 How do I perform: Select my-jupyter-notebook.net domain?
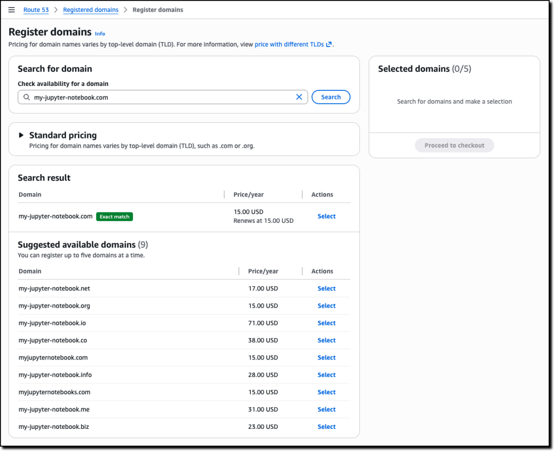[326, 289]
